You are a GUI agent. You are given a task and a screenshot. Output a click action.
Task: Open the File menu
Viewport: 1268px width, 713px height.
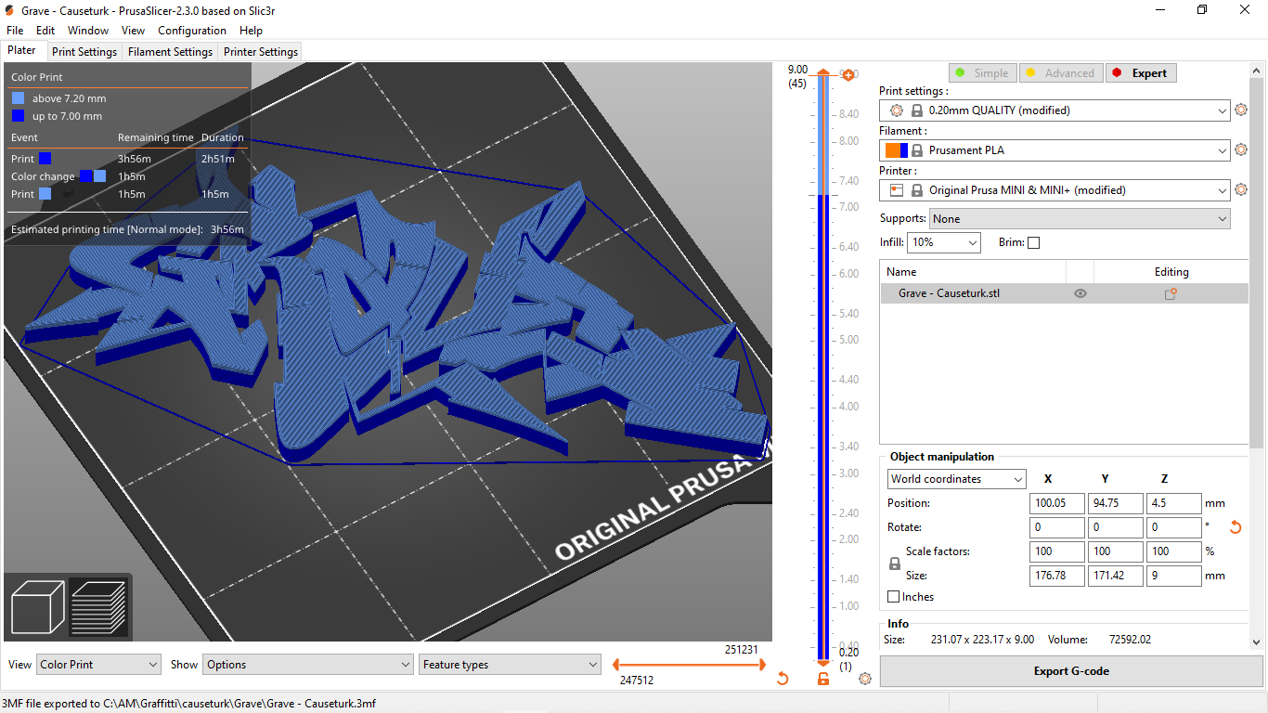tap(15, 31)
